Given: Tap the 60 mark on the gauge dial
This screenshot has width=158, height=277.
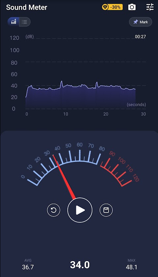Looking at the screenshot, I should [x=80, y=145].
